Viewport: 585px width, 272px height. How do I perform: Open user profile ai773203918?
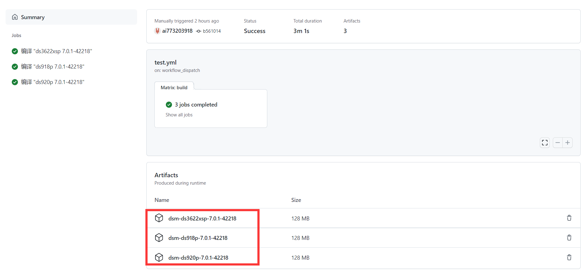pos(177,31)
